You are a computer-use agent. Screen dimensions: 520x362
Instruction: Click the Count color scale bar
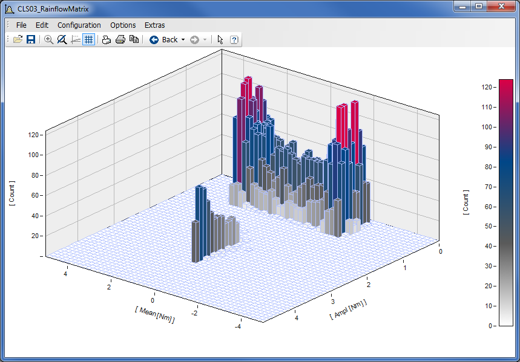(x=505, y=202)
